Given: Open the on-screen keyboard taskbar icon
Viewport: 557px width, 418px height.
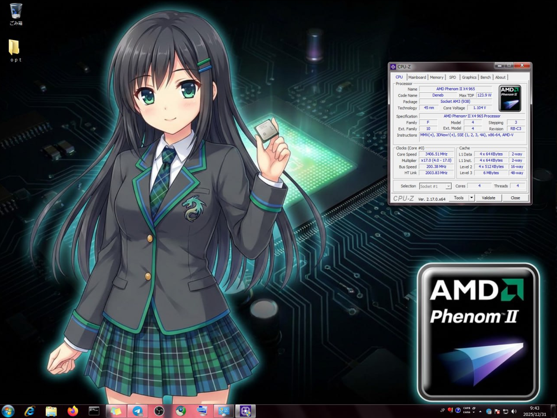Looking at the screenshot, I should tap(202, 411).
